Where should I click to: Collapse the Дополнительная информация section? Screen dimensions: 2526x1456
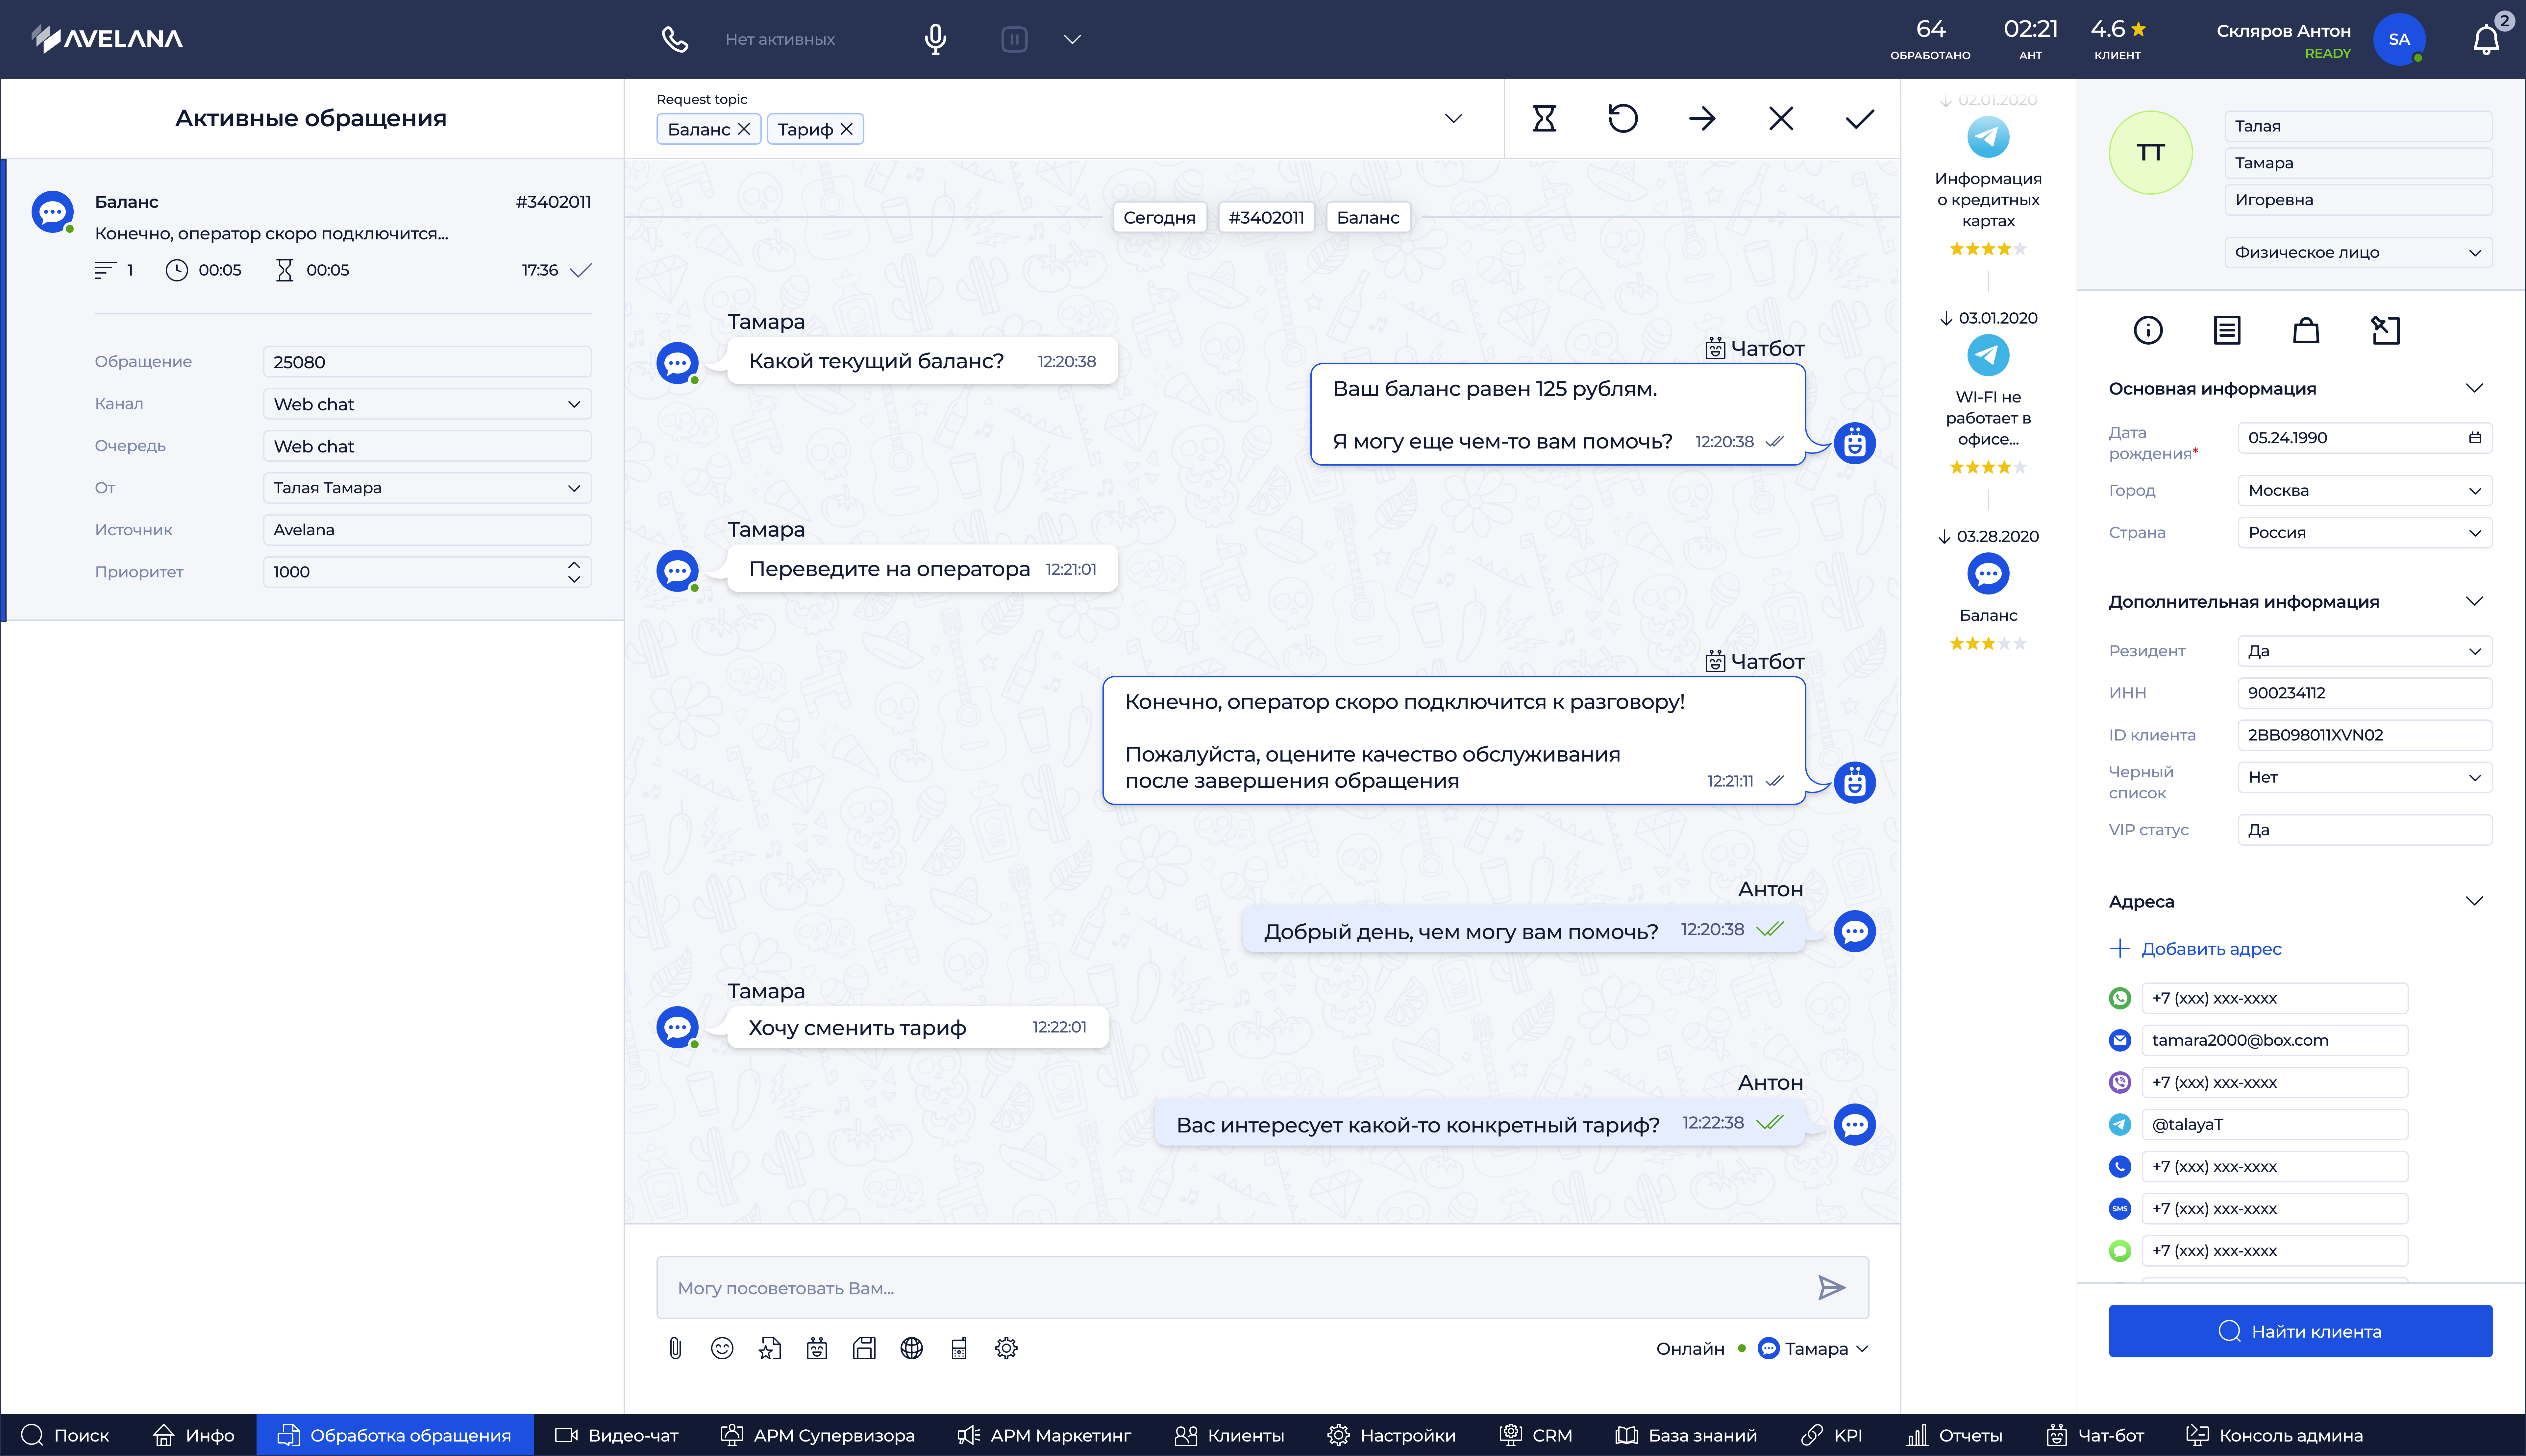(x=2474, y=601)
